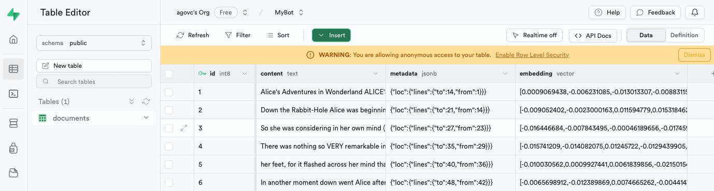Viewport: 714px width, 191px height.
Task: Expand row 3 with the arrows icon
Action: tap(184, 128)
